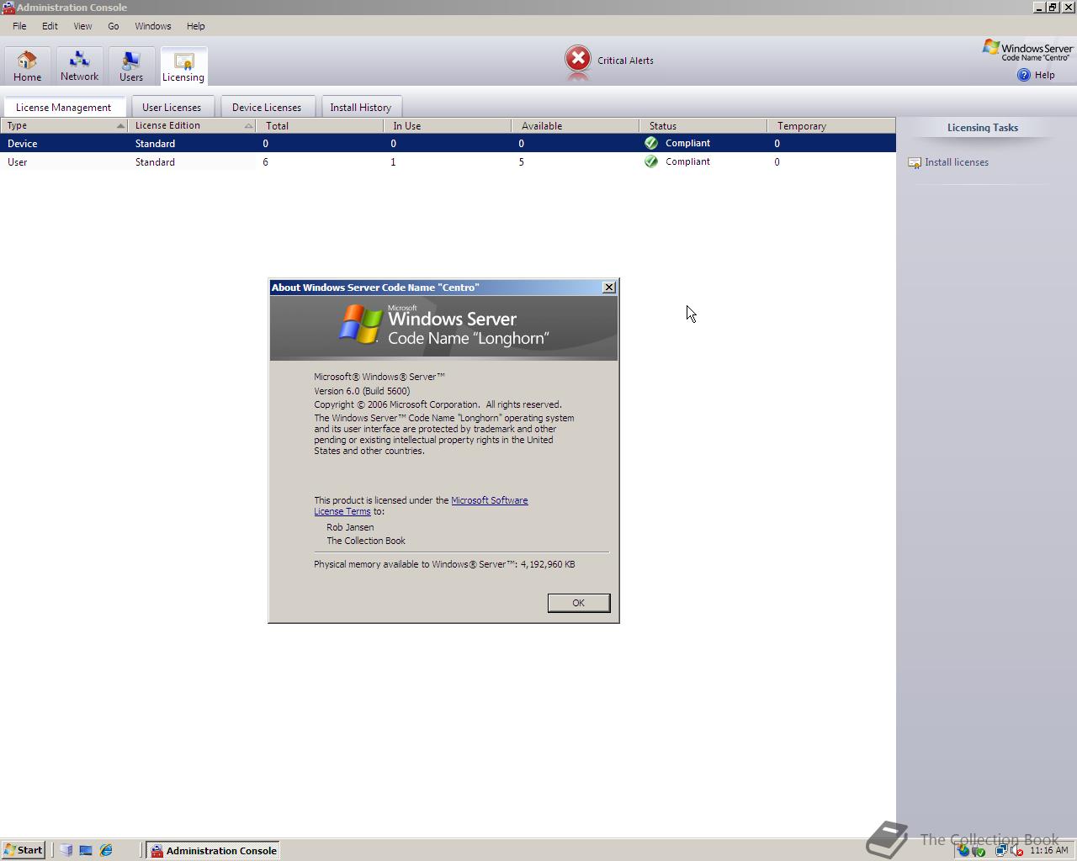Click green Compliant checkmark in Device row

651,143
